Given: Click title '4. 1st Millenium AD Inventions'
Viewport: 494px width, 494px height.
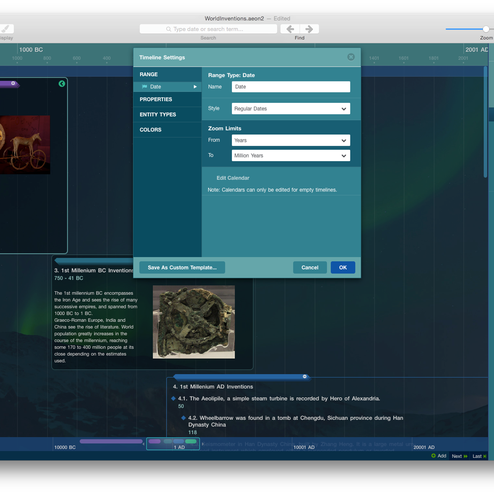Looking at the screenshot, I should [213, 387].
